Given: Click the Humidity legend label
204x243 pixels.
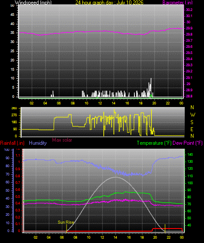Looking at the screenshot, I should point(38,143).
